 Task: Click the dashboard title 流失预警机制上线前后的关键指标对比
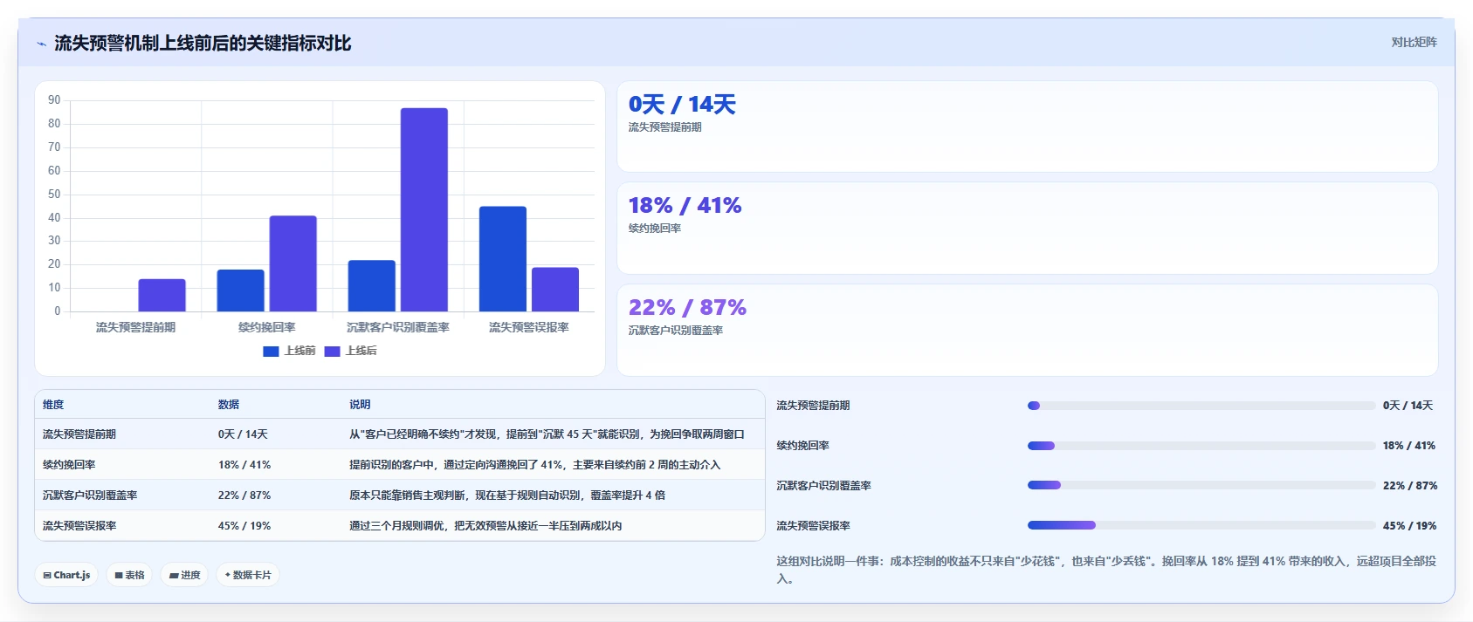203,44
